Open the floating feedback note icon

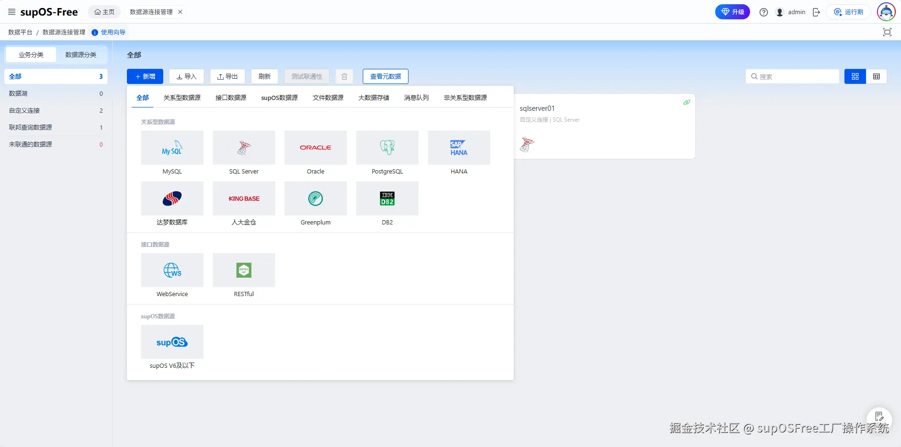[x=879, y=416]
